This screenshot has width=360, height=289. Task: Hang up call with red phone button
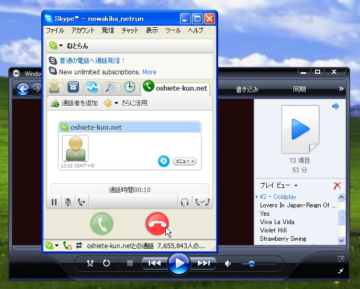[x=157, y=224]
